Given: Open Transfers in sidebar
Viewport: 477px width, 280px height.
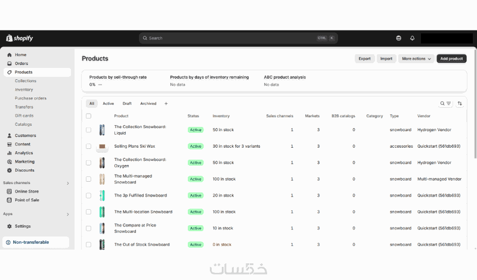Looking at the screenshot, I should 24,107.
